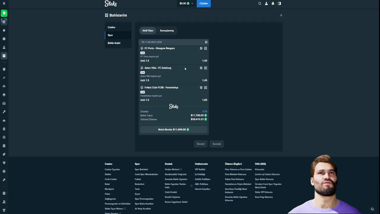
Task: Open the $0.00 balance currency dropdown
Action: tap(186, 4)
